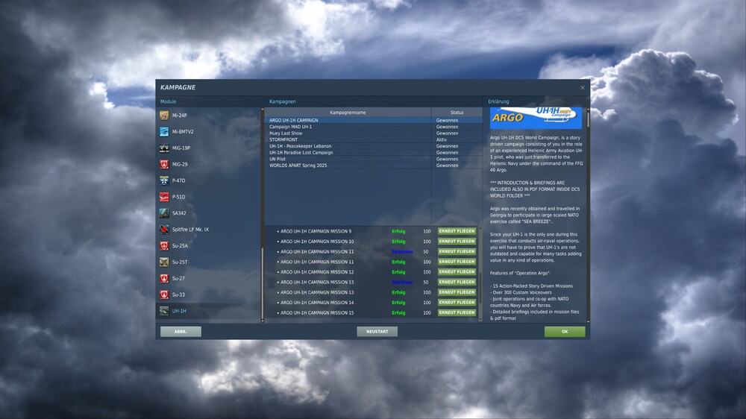746x419 pixels.
Task: Select the ARGO UH-1H CAMPAIGN MISSION 12 entry
Action: tap(317, 272)
